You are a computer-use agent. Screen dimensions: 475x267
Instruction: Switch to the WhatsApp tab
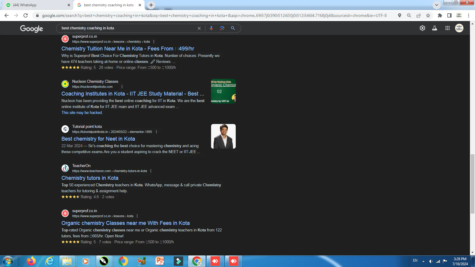[x=38, y=5]
